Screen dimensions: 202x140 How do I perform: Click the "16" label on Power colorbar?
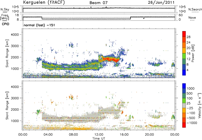pos(188,54)
